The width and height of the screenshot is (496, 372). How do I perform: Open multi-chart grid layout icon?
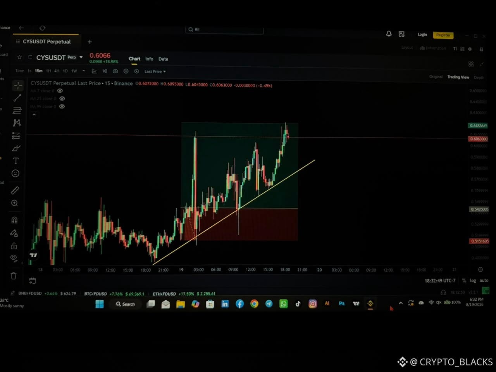click(471, 64)
